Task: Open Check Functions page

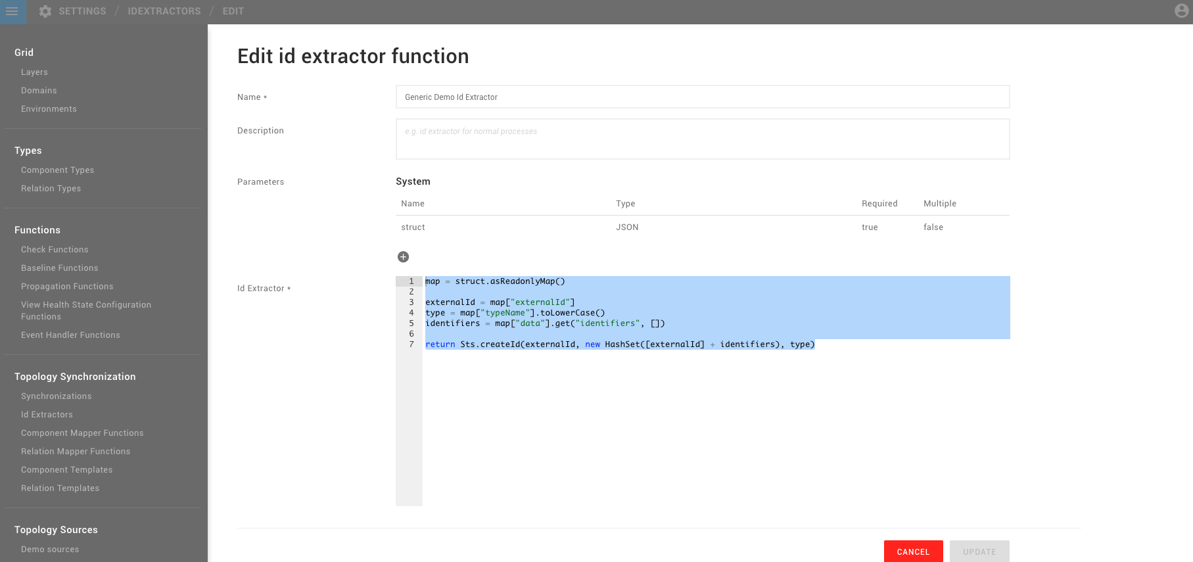Action: pyautogui.click(x=55, y=250)
